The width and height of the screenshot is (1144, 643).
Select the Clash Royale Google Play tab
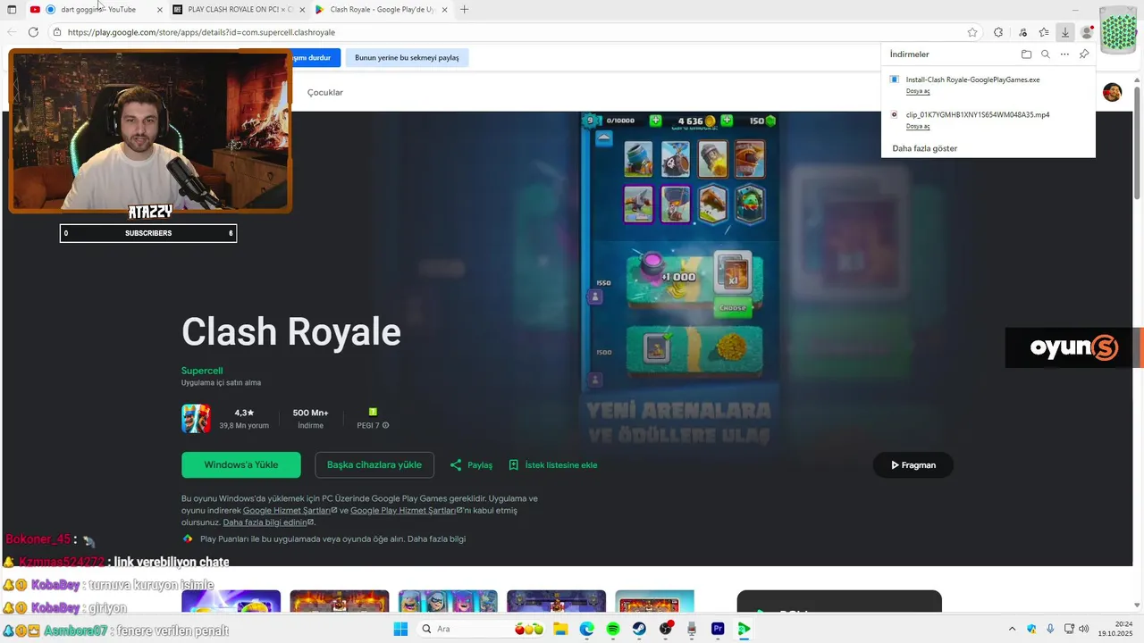point(381,10)
